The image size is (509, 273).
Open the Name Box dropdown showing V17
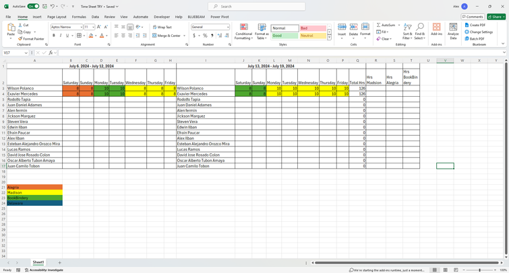[26, 53]
